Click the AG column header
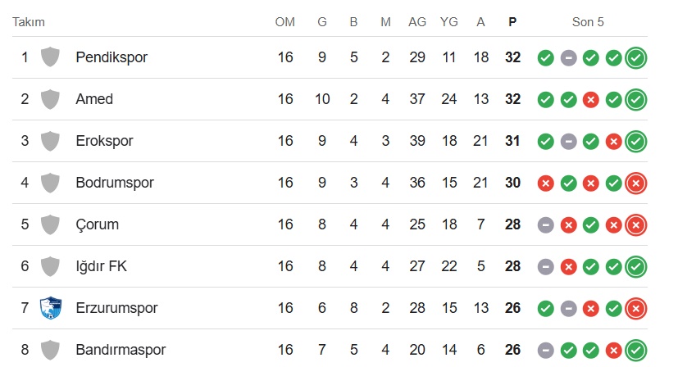Screen dimensions: 678x367 [417, 22]
